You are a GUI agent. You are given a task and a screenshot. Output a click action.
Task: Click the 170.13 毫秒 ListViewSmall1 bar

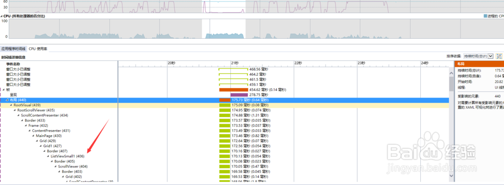tap(225, 156)
